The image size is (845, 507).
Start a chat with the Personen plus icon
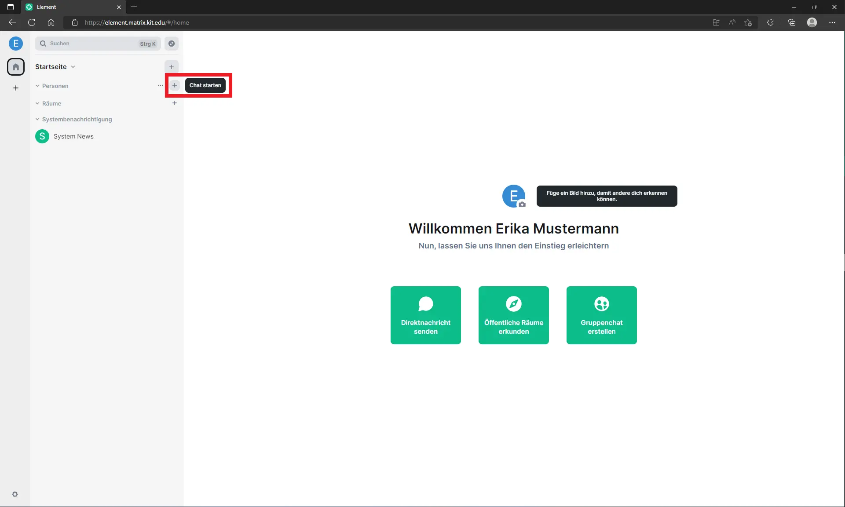point(175,85)
